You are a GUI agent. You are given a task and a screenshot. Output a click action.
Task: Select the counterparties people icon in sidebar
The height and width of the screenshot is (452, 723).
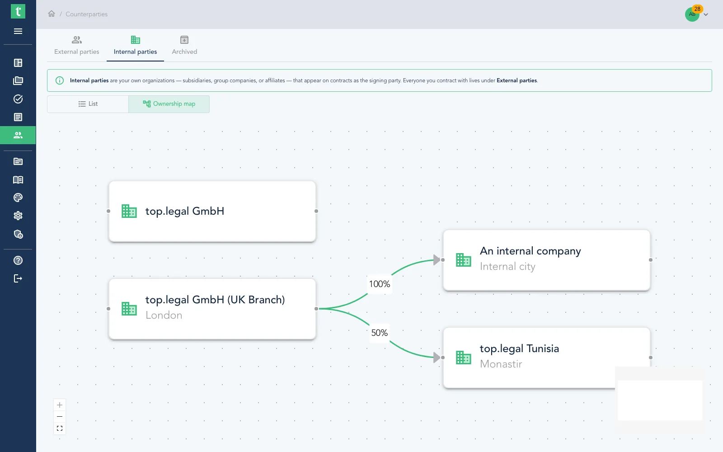18,135
